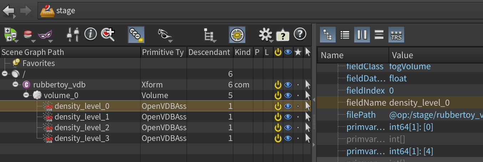Toggle the TRS transform display button
This screenshot has height=162, width=483.
point(396,35)
